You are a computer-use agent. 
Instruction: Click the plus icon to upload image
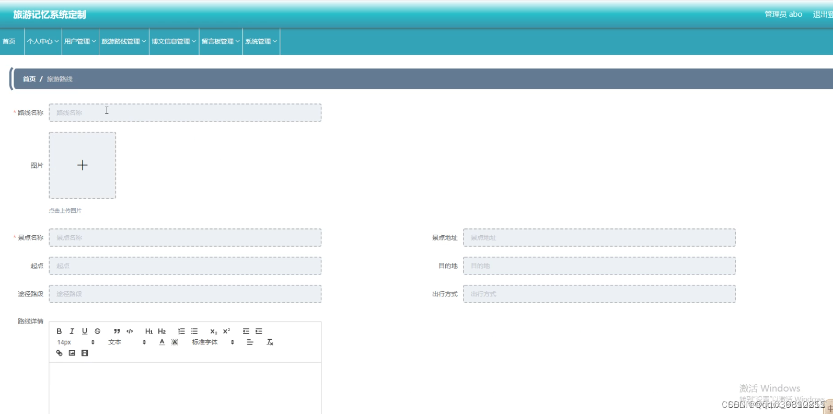(83, 165)
